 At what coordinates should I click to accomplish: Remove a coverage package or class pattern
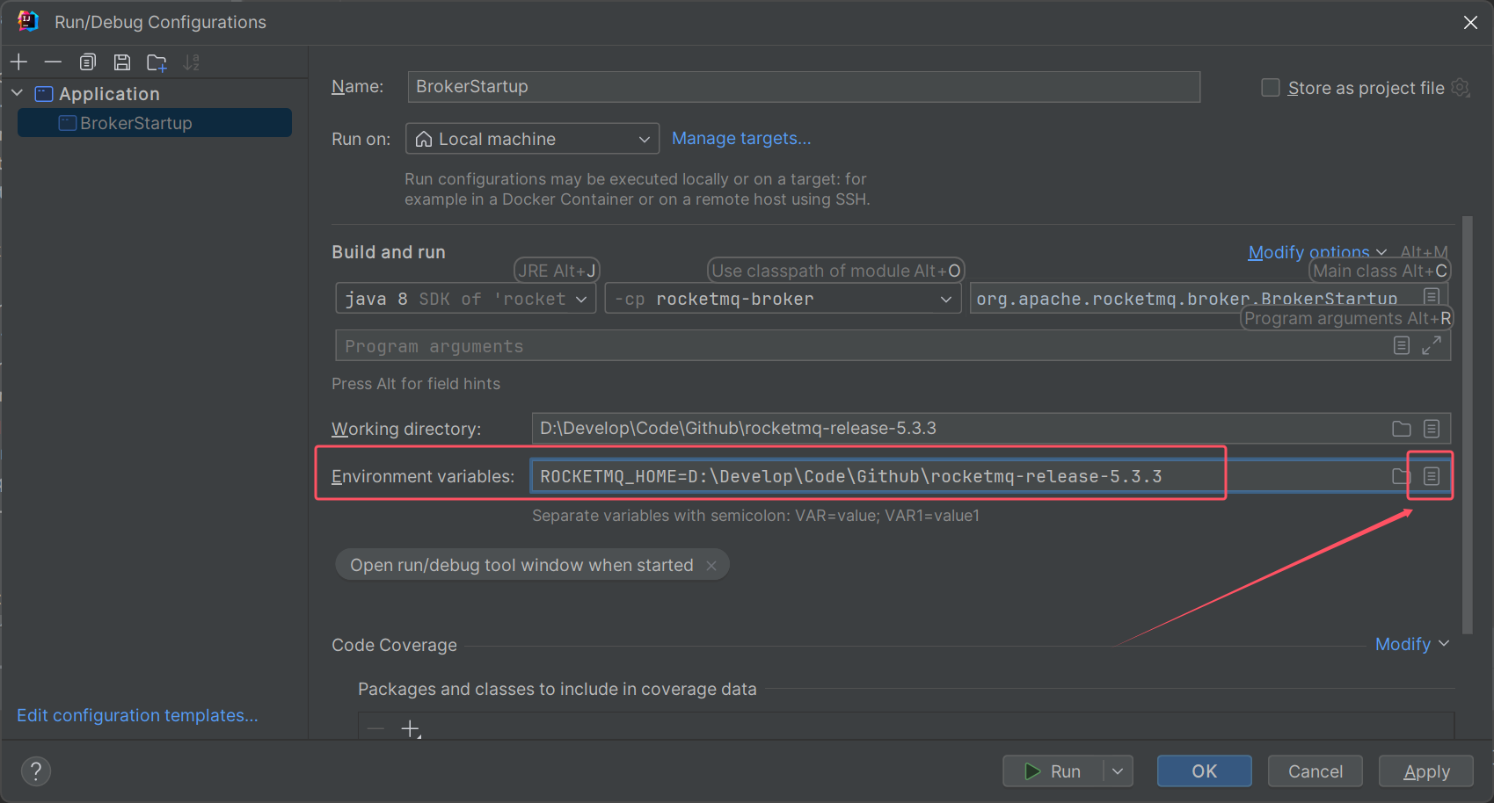(375, 729)
